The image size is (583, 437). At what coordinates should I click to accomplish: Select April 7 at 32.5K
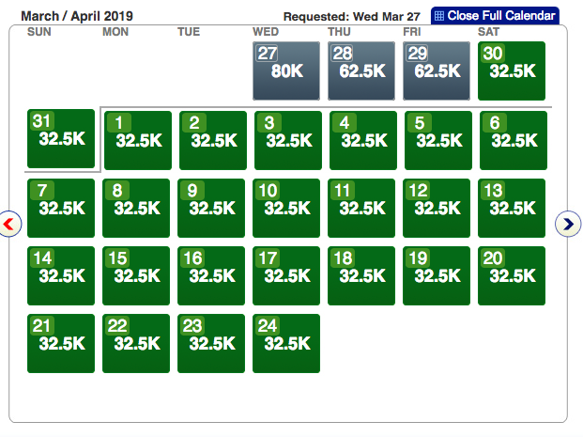(x=61, y=208)
